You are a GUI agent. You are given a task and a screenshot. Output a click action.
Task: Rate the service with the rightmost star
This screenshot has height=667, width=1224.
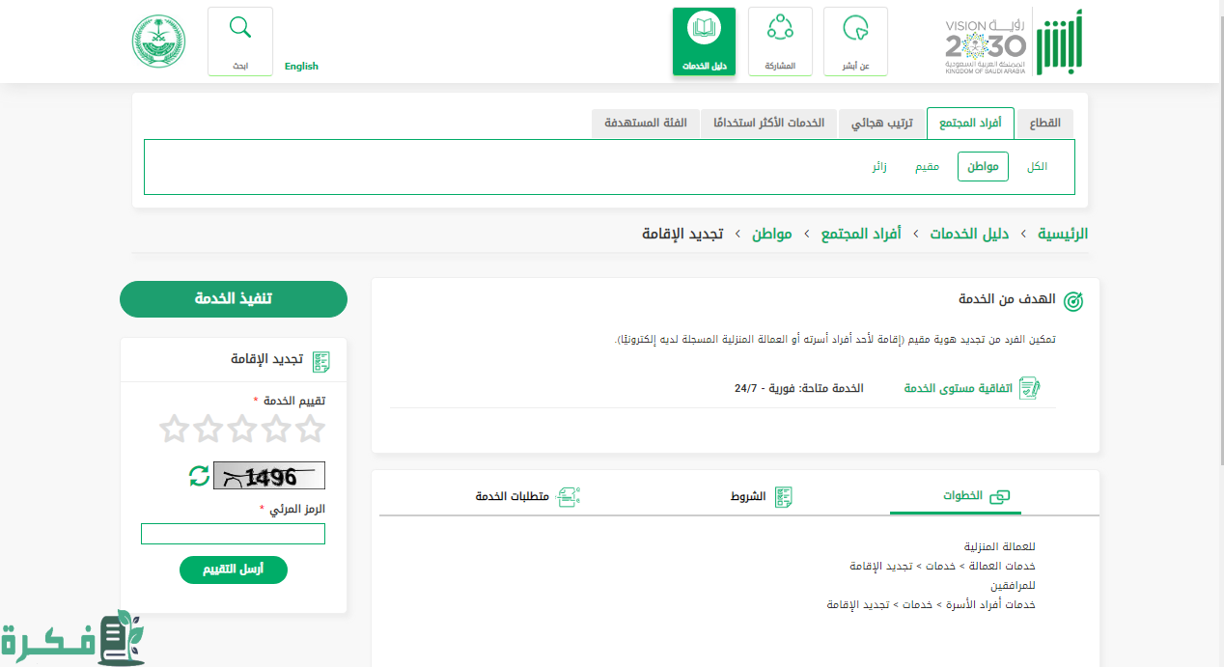[x=311, y=429]
